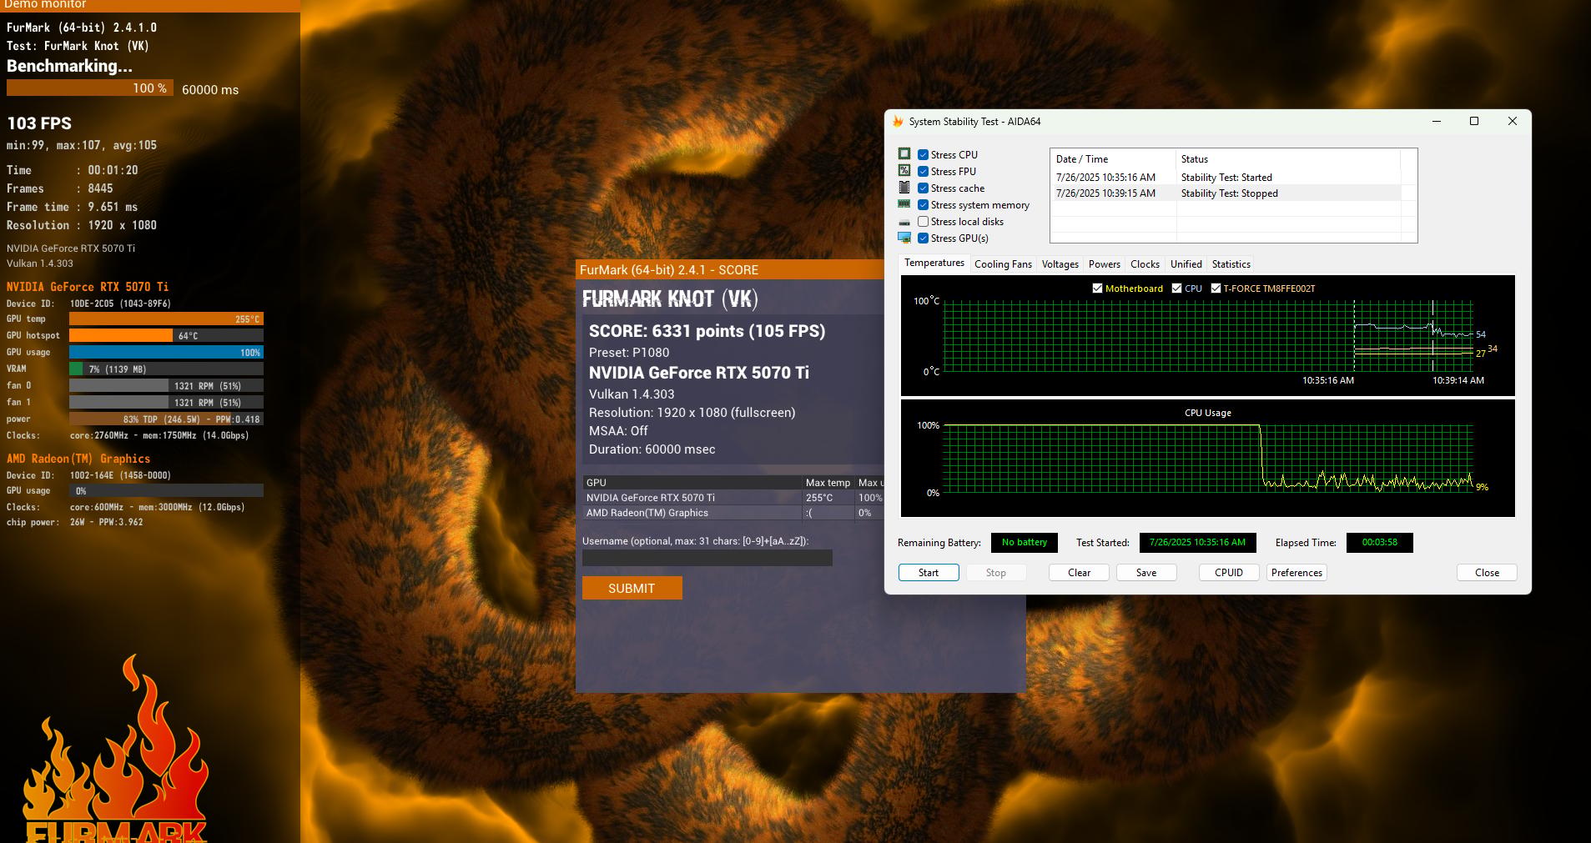This screenshot has height=843, width=1591.
Task: Click the Max temp column header
Action: point(828,483)
